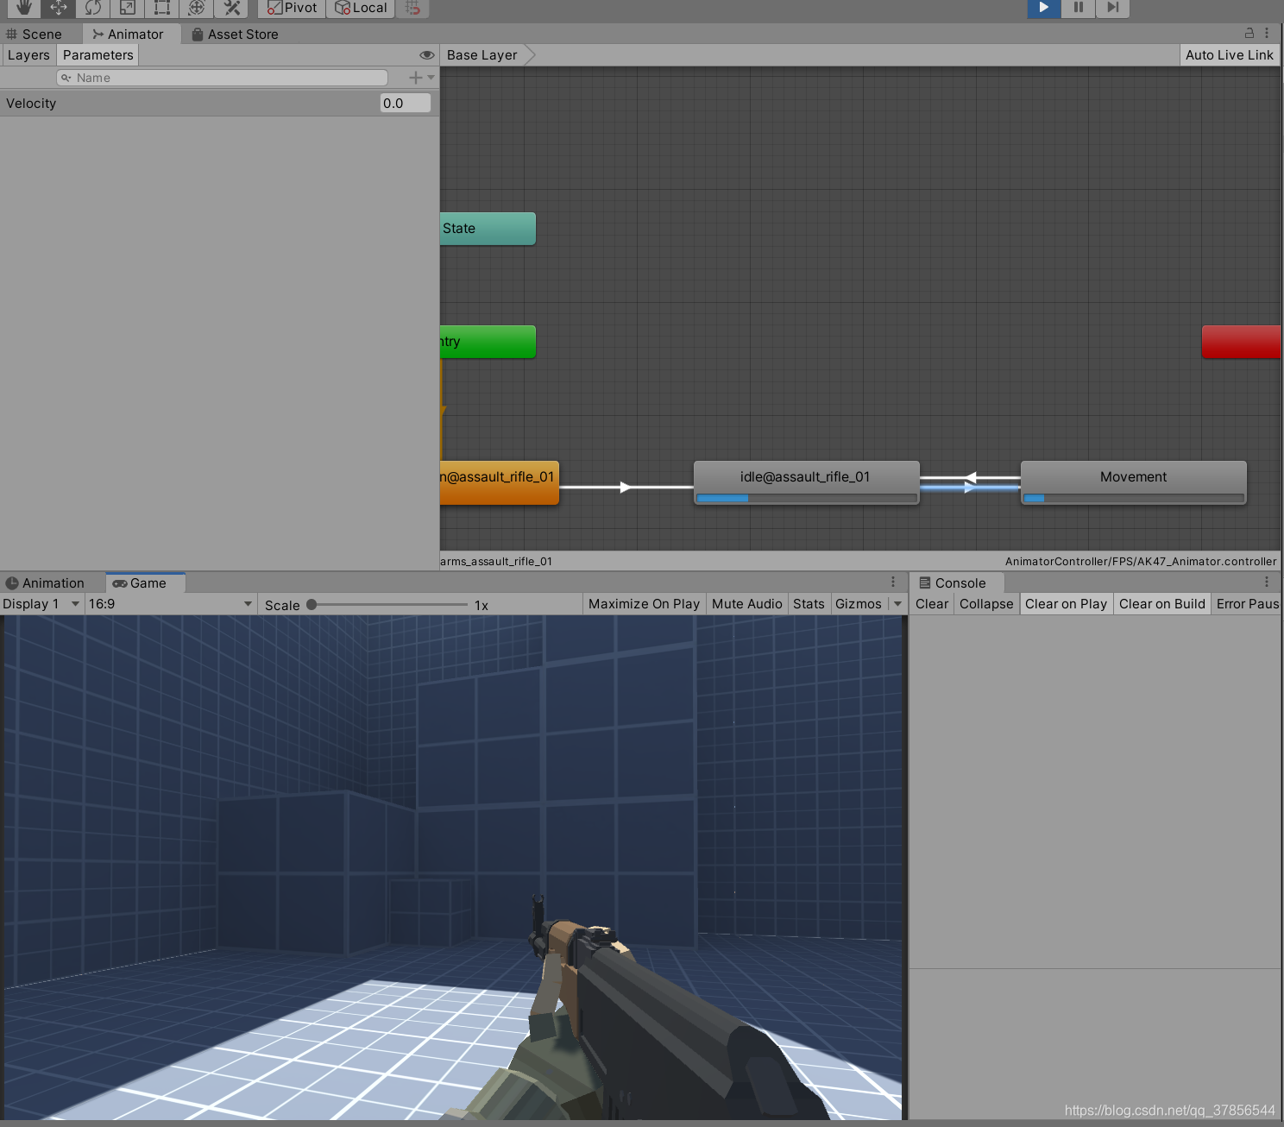
Task: Toggle Gizmos in Game view
Action: 859,604
